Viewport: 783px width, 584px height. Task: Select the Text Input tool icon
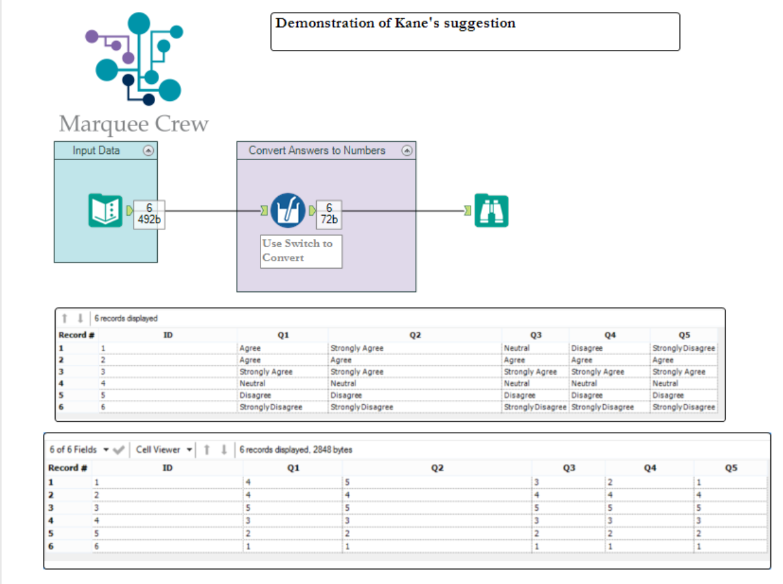pyautogui.click(x=105, y=211)
